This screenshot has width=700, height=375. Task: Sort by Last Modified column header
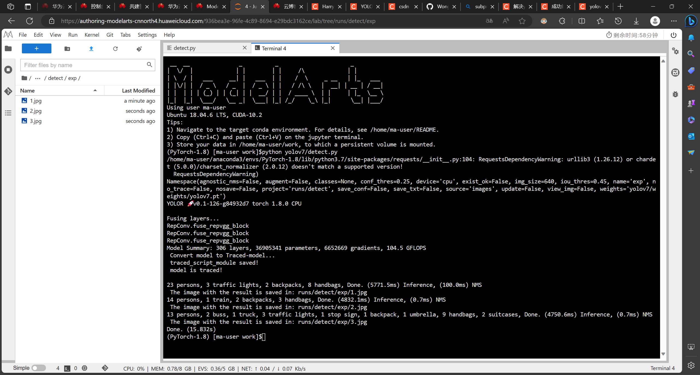coord(138,91)
